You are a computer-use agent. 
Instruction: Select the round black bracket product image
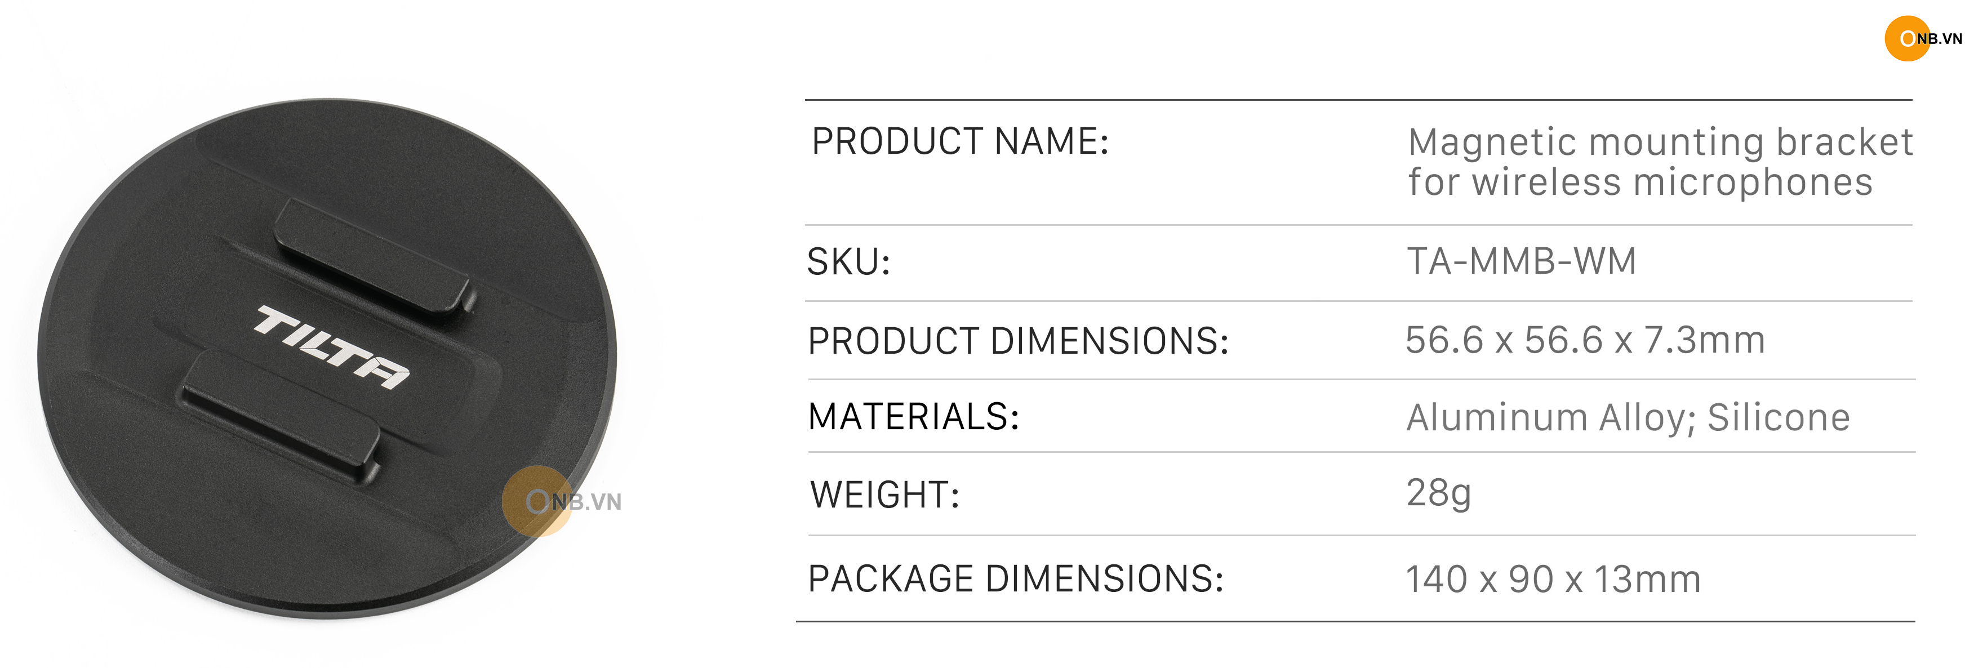tap(327, 358)
